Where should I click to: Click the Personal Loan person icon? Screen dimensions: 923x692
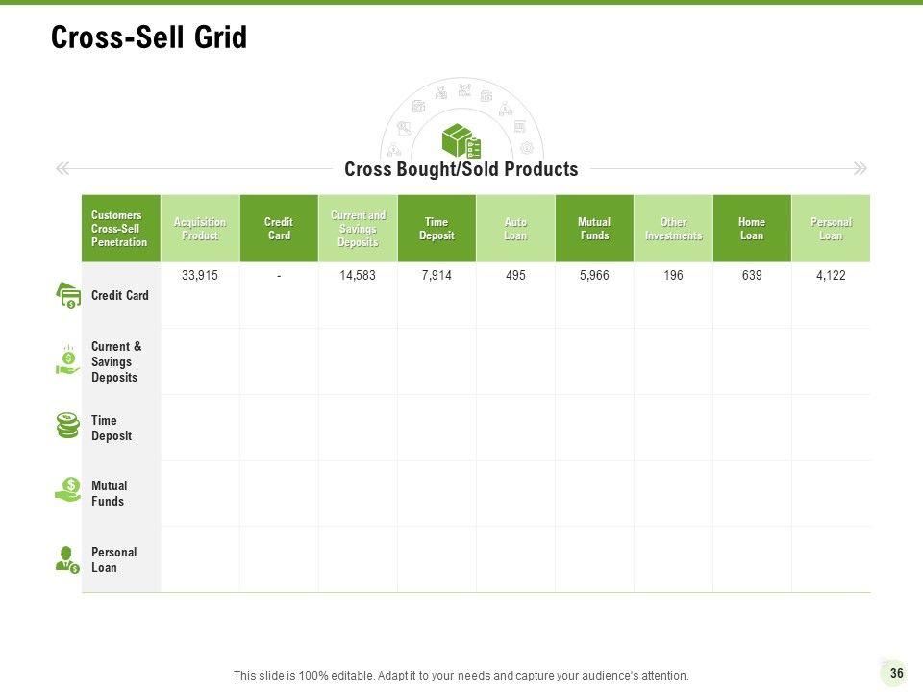click(68, 559)
